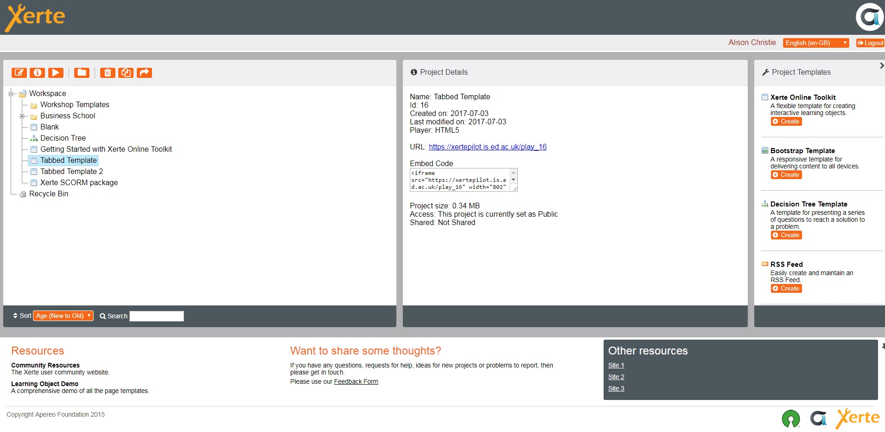Screen dimensions: 885x432
Task: Click the Recycle Bin icon in the tree
Action: [x=23, y=194]
